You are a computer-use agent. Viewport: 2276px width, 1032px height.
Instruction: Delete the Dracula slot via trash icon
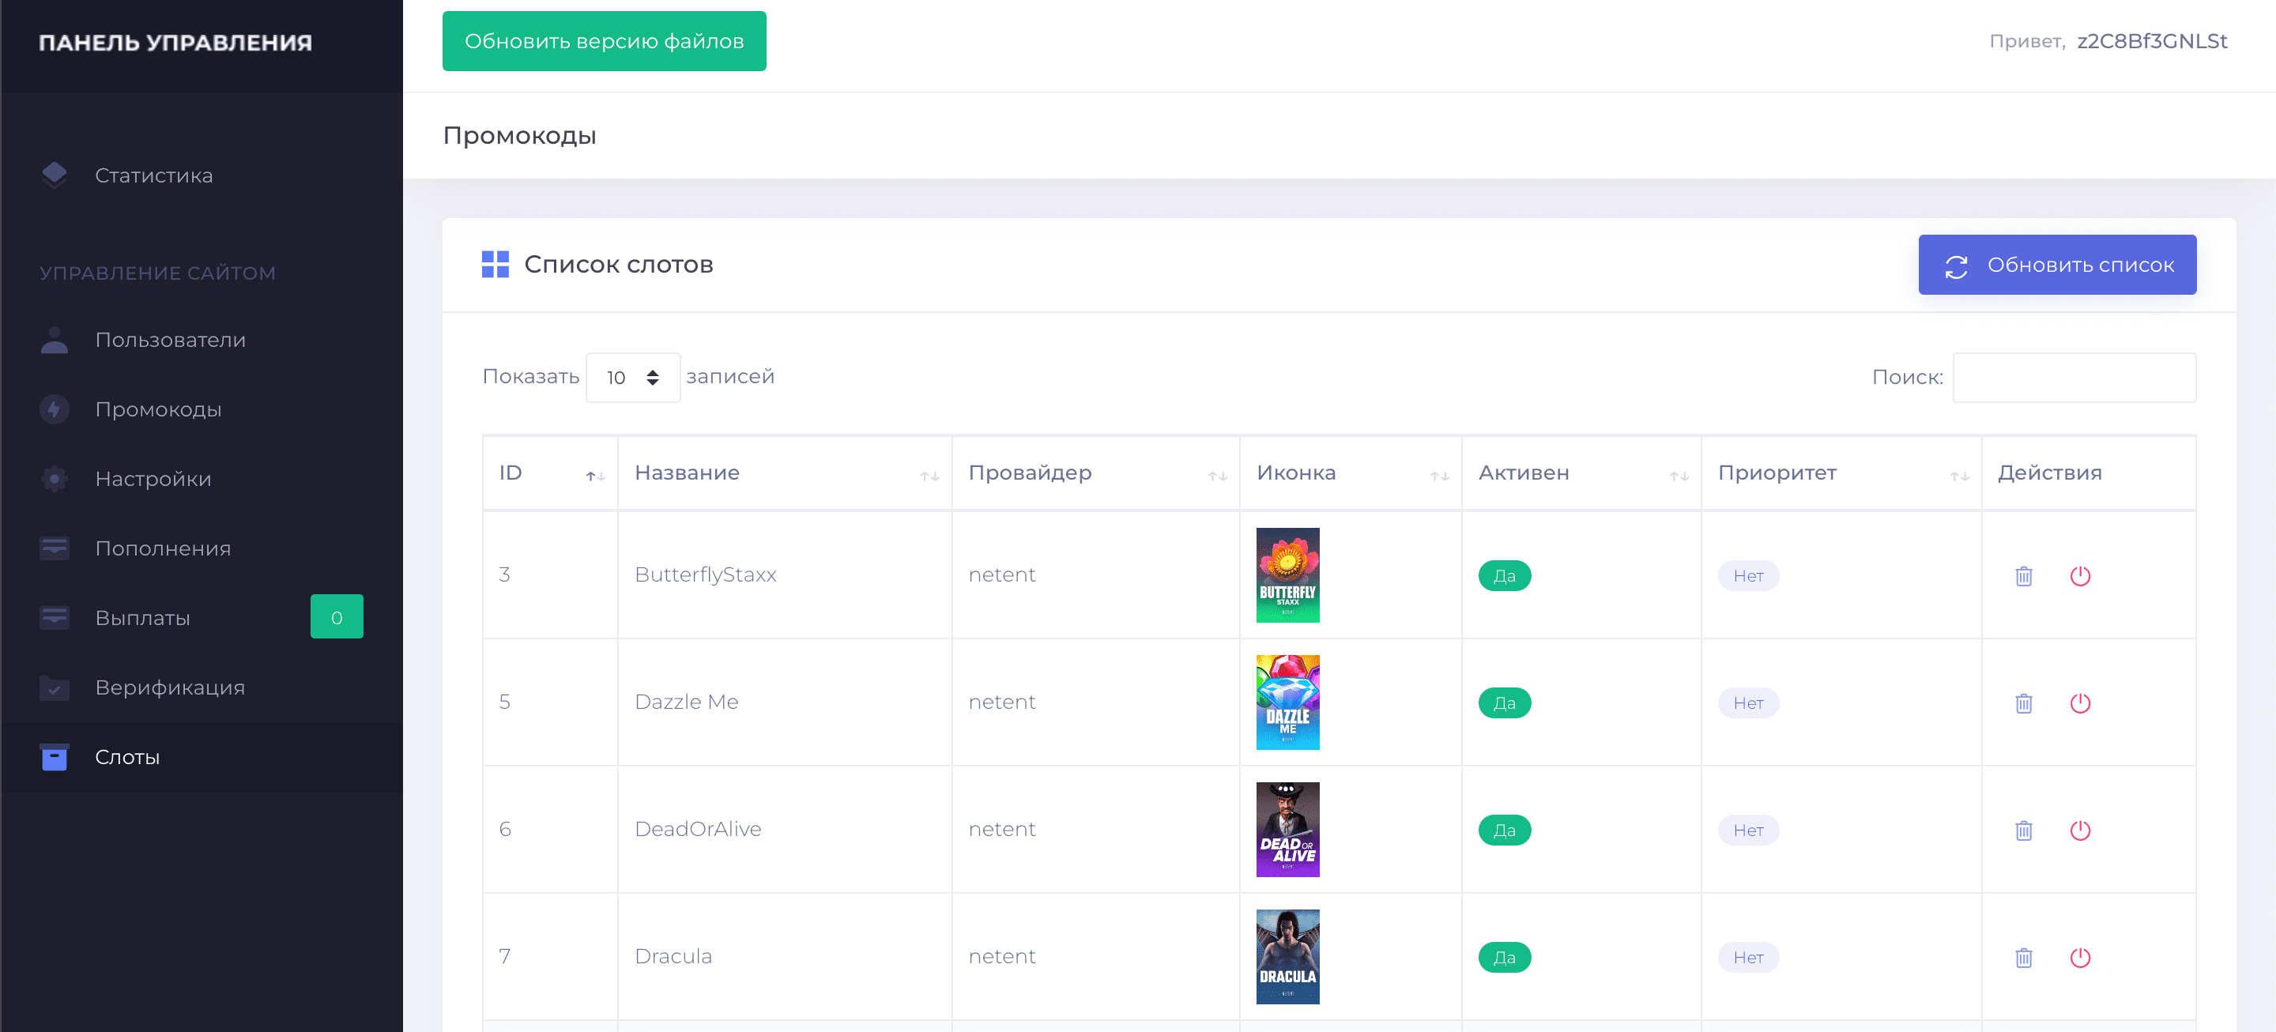(x=2023, y=958)
